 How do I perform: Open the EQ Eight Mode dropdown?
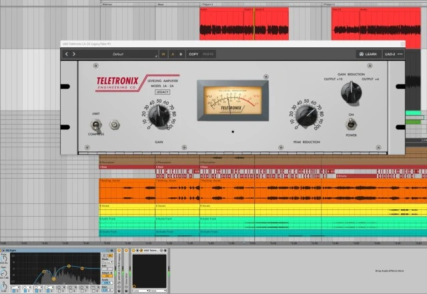coord(107,263)
